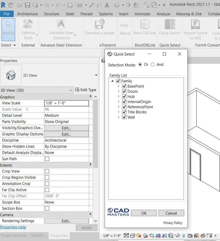Toggle Sun Path in the status bar
This screenshot has width=220, height=241.
138,236
